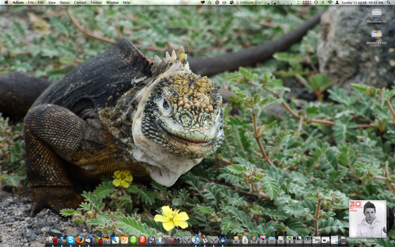Open the Firefox window thumbnail in dock
Image resolution: width=395 pixels, height=247 pixels.
pyautogui.click(x=325, y=240)
